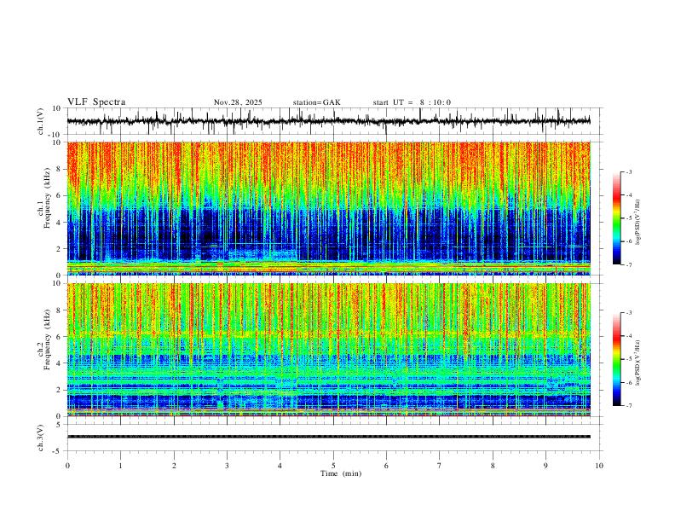Click the '4' tick on ch.2 frequency axis

point(60,363)
